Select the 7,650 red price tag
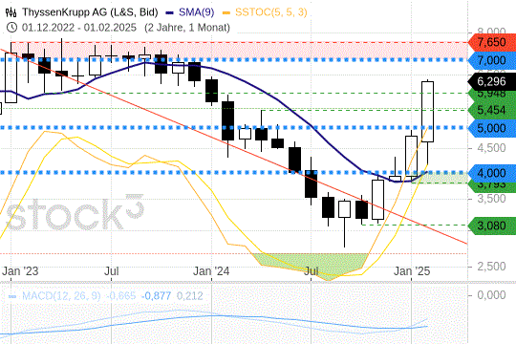 [492, 42]
